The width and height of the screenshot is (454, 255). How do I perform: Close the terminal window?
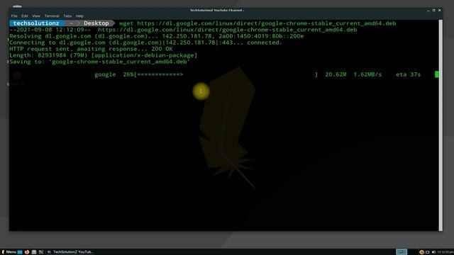click(x=440, y=10)
